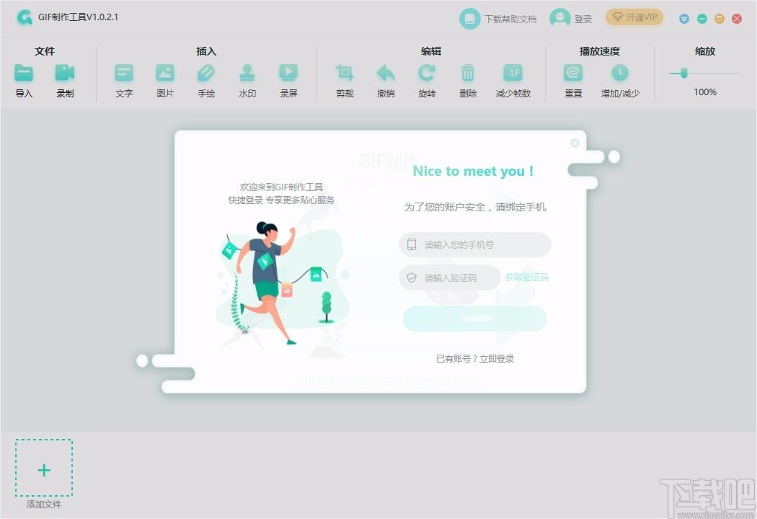The height and width of the screenshot is (519, 757).
Task: Open the 增加/减少 speed clock icon
Action: [620, 73]
